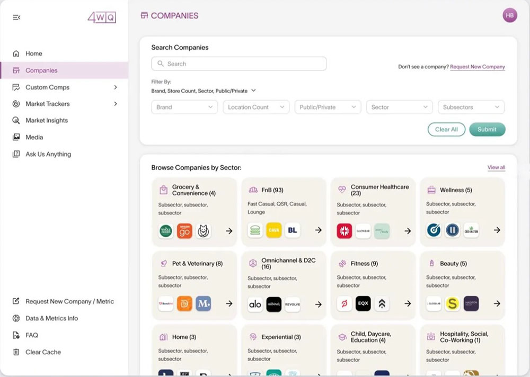Expand the Market Trackers chevron
The width and height of the screenshot is (530, 377).
point(116,104)
